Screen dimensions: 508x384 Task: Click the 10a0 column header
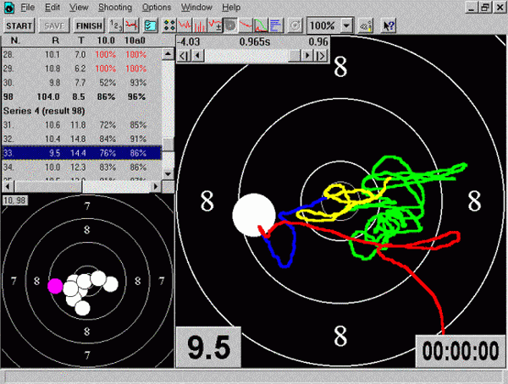(x=135, y=41)
